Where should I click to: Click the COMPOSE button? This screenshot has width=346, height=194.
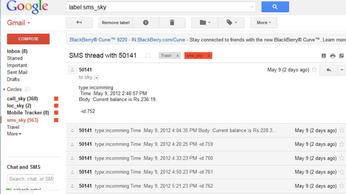click(28, 39)
